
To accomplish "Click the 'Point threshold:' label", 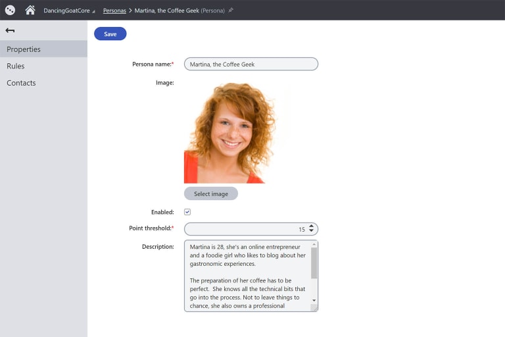I will tap(151, 228).
